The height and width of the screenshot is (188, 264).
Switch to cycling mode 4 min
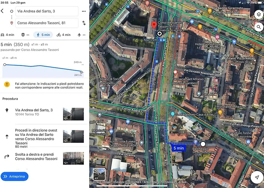(x=63, y=35)
